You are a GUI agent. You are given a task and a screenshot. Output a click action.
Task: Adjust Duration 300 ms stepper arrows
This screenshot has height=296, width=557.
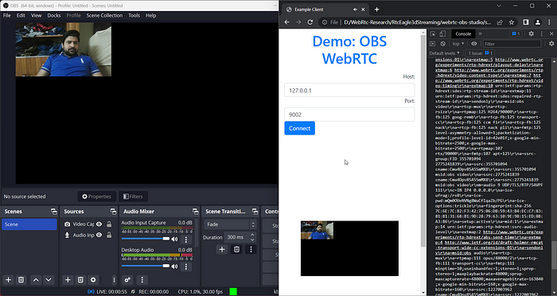(252, 237)
